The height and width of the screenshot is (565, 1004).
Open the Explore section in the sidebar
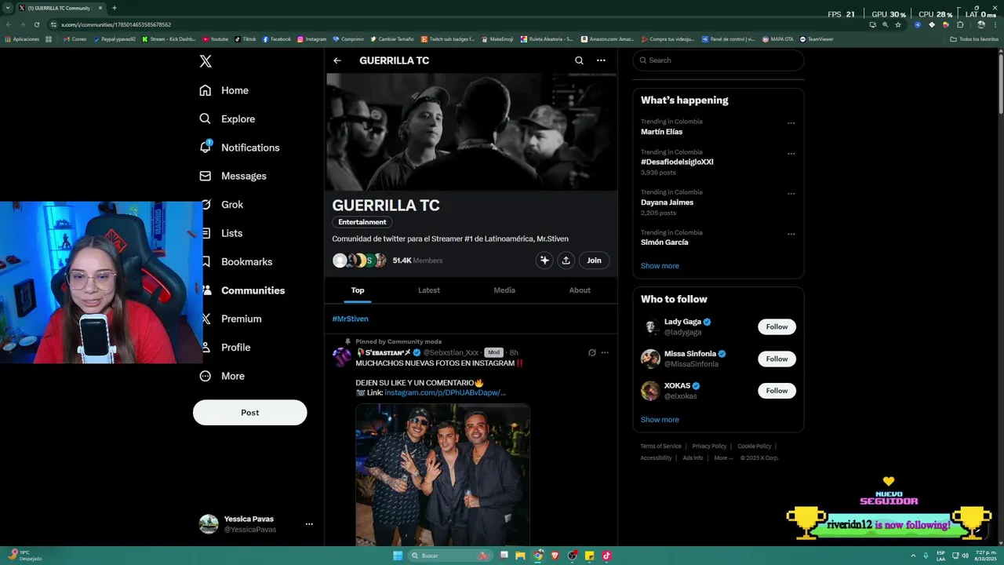pyautogui.click(x=227, y=119)
